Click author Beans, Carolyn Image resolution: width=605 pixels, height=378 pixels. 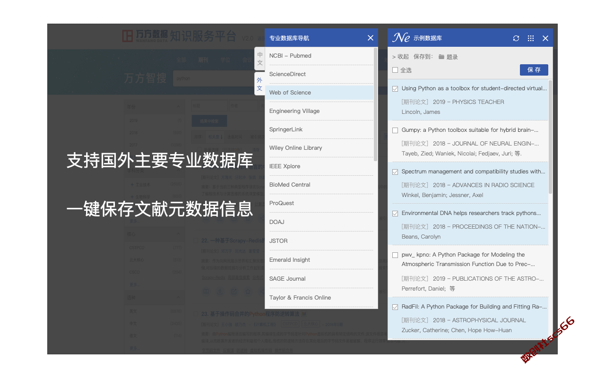click(x=421, y=237)
